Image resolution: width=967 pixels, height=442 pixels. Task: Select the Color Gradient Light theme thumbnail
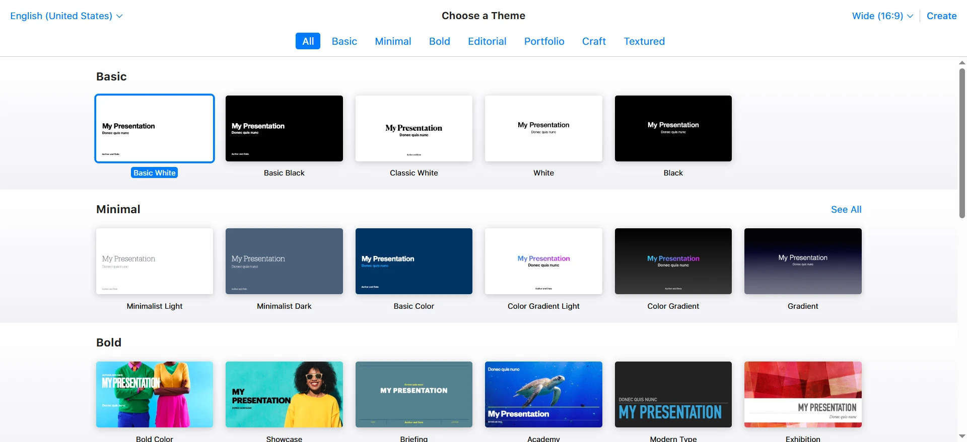click(543, 261)
